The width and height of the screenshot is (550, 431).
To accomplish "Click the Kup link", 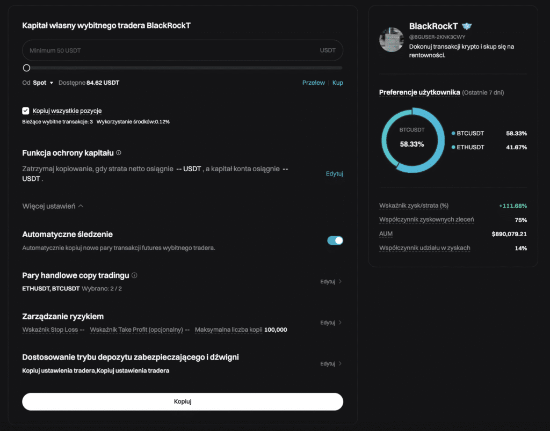I will [338, 83].
